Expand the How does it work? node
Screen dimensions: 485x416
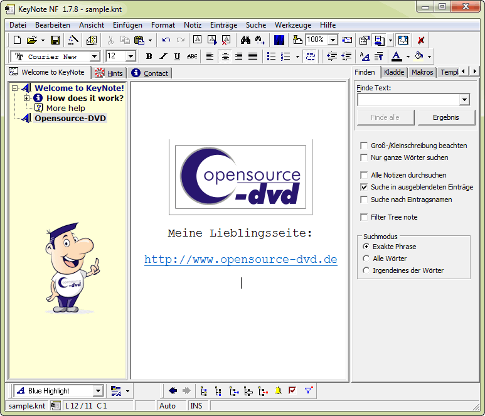point(27,99)
